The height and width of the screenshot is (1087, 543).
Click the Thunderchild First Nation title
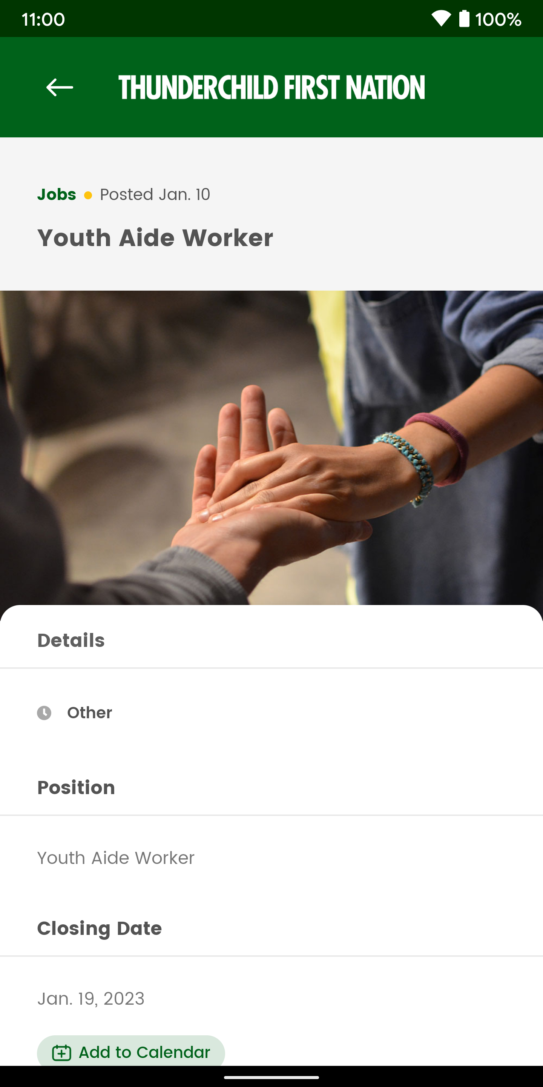tap(271, 87)
